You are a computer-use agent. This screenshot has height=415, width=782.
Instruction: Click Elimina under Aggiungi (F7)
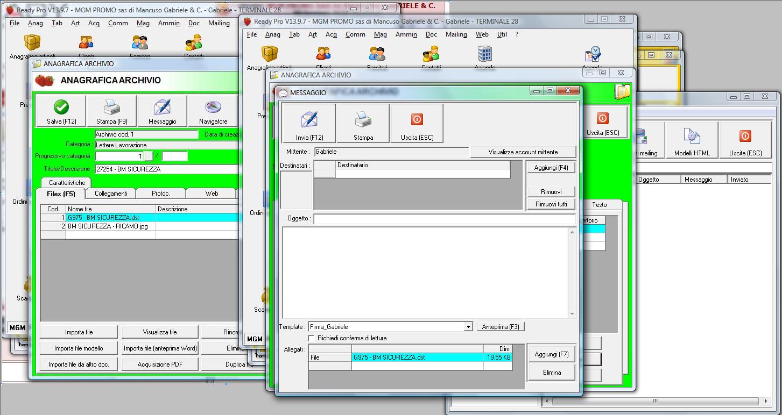[x=552, y=373]
